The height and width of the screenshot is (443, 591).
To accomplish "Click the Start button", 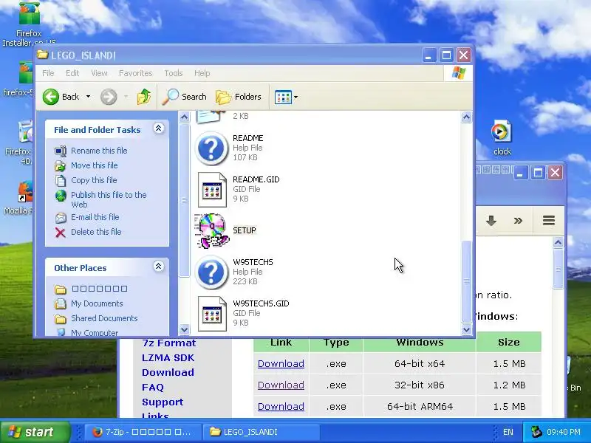I will click(x=35, y=432).
